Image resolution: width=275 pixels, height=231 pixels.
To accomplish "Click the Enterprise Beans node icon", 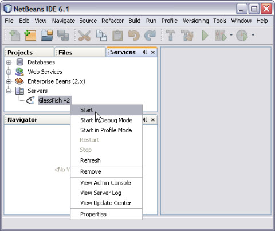I will click(19, 81).
